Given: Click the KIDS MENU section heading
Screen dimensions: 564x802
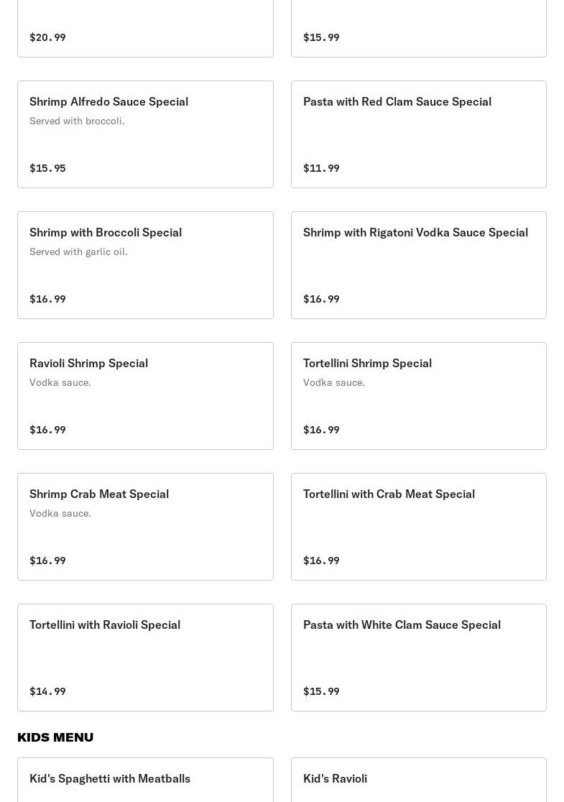Looking at the screenshot, I should pyautogui.click(x=55, y=737).
